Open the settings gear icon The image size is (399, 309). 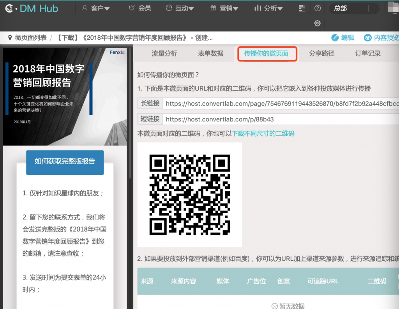[x=317, y=23]
